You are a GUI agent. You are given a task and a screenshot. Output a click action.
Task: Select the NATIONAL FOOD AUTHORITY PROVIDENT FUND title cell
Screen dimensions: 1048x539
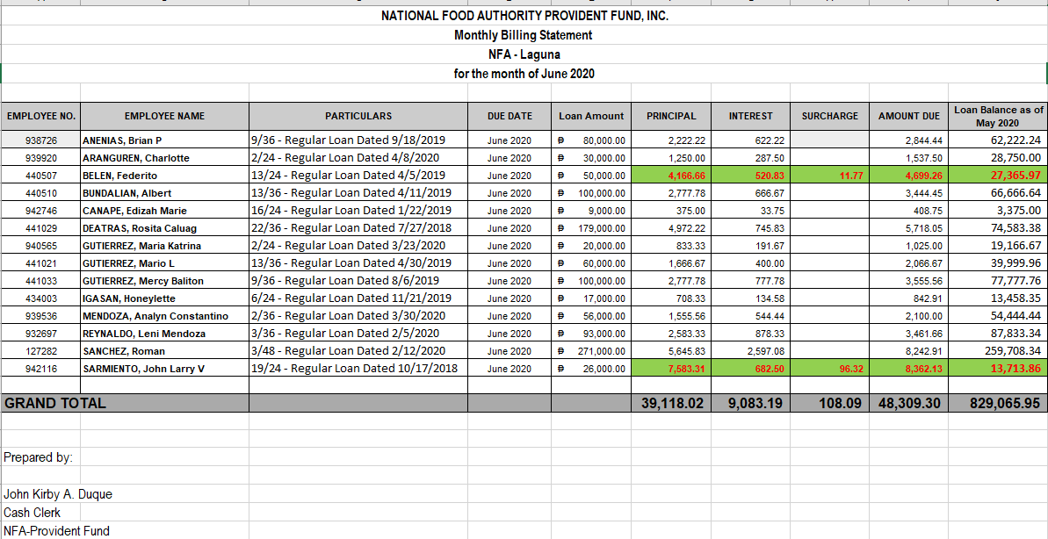[524, 15]
